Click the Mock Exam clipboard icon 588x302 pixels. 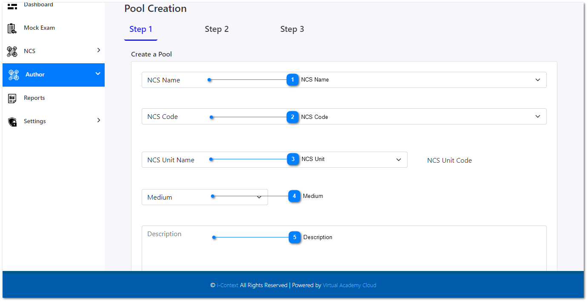pos(12,28)
